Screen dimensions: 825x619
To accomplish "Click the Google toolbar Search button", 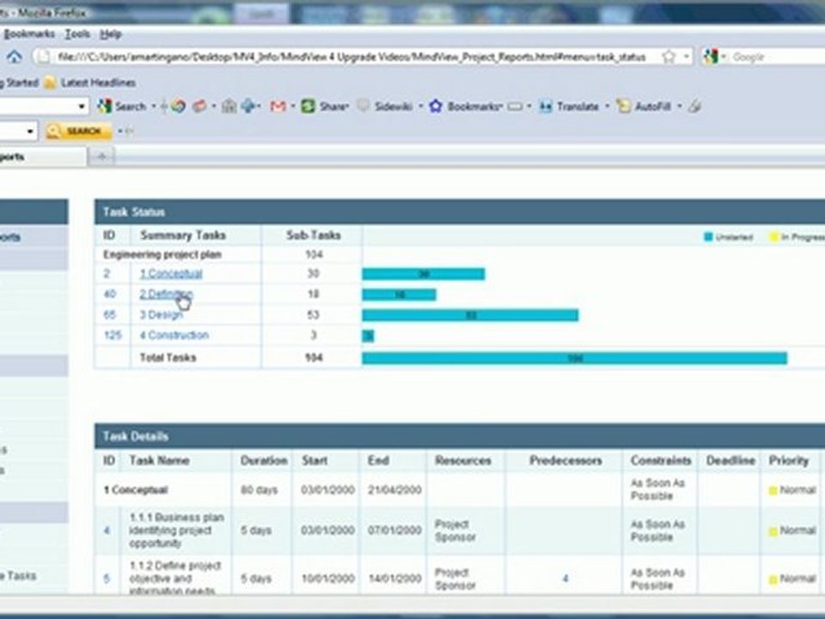I will pos(121,107).
